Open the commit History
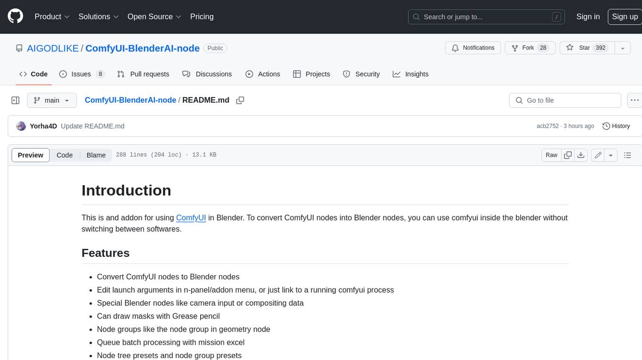 pos(616,126)
